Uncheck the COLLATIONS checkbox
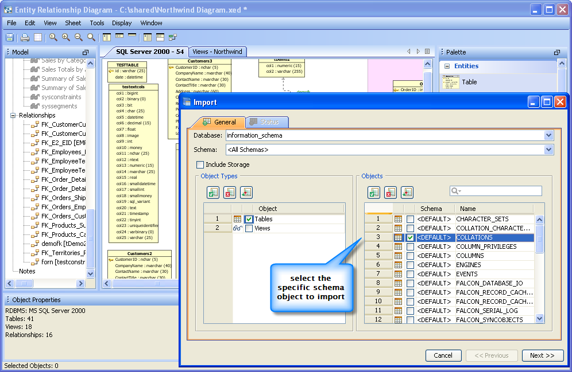The image size is (572, 372). (x=410, y=237)
